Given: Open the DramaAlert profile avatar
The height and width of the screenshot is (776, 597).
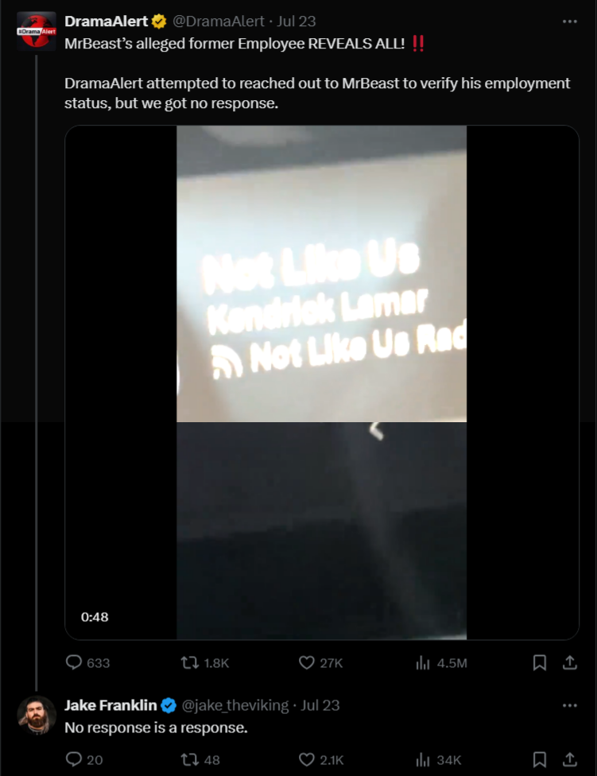Looking at the screenshot, I should tap(37, 31).
